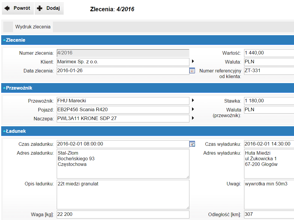Click the Dodaj plus button
294x220 pixels.
tap(49, 8)
